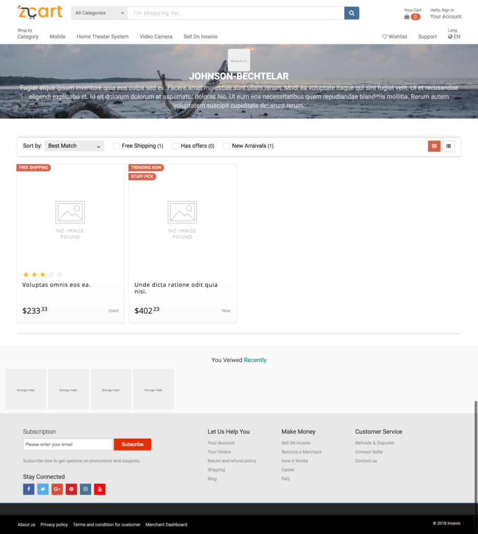
Task: Open the Twitter social icon
Action: [43, 489]
